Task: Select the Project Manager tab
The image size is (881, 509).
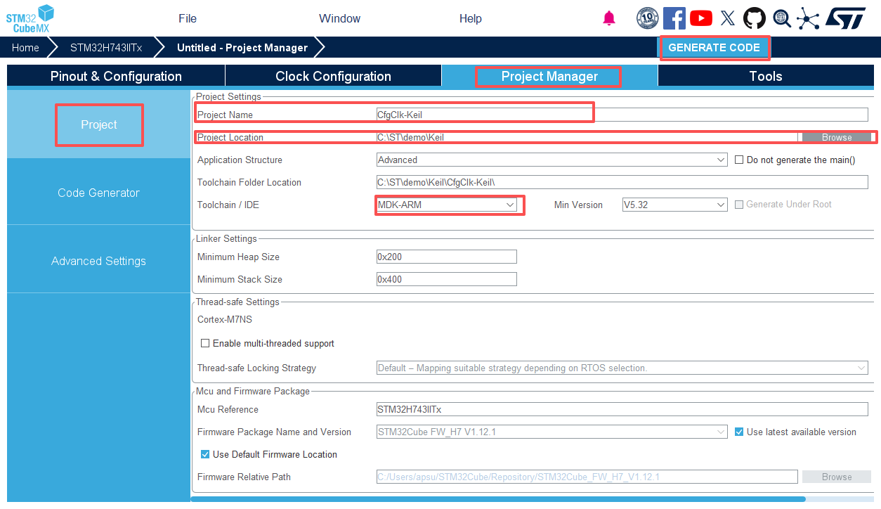Action: point(549,76)
